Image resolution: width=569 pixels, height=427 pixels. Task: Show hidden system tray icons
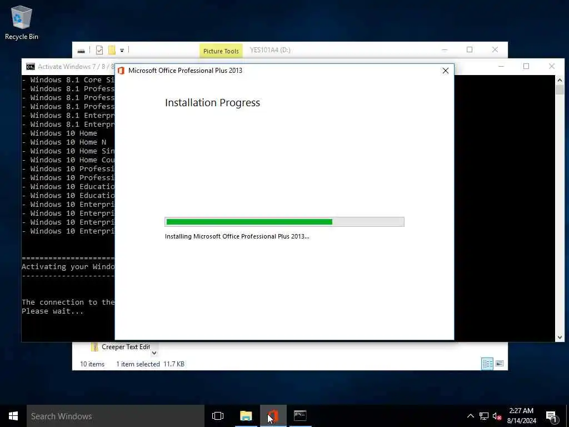click(470, 416)
